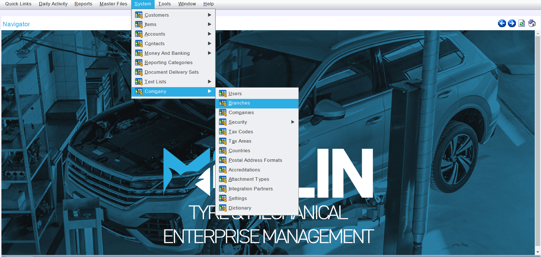Expand the Money And Banking arrow
This screenshot has height=257, width=541.
(209, 53)
